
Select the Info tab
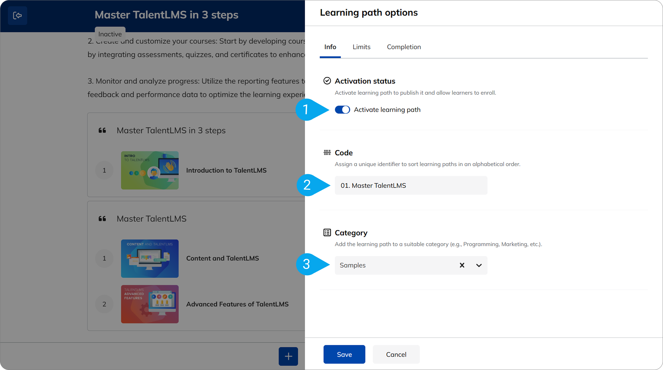coord(330,47)
